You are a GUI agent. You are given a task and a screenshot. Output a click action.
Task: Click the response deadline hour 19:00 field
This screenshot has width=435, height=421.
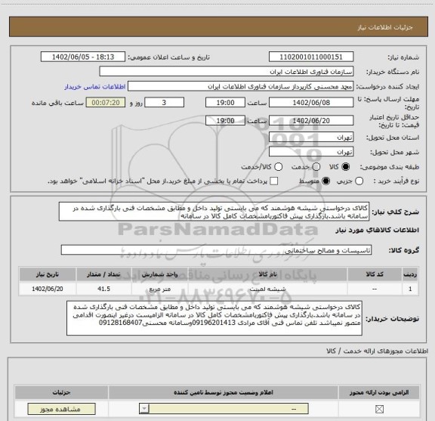(225, 103)
